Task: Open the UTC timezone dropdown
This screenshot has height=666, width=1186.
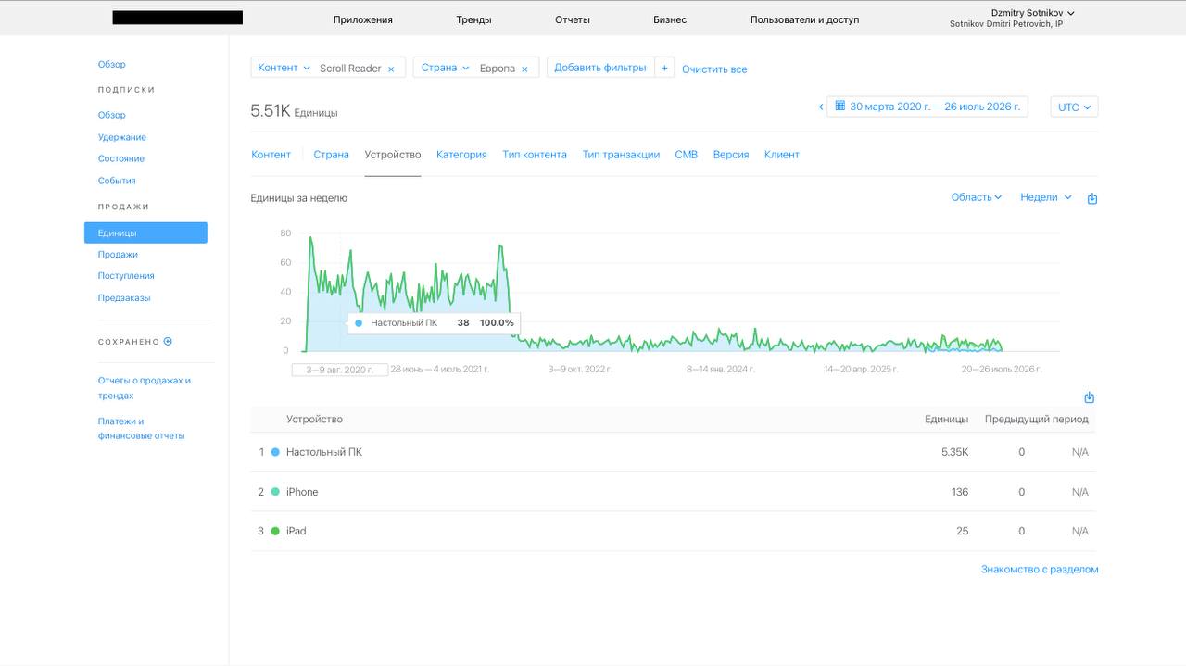Action: tap(1075, 107)
